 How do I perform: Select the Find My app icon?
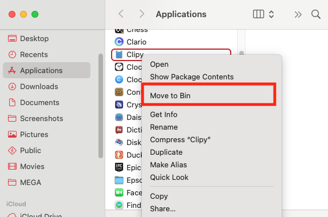(x=119, y=205)
